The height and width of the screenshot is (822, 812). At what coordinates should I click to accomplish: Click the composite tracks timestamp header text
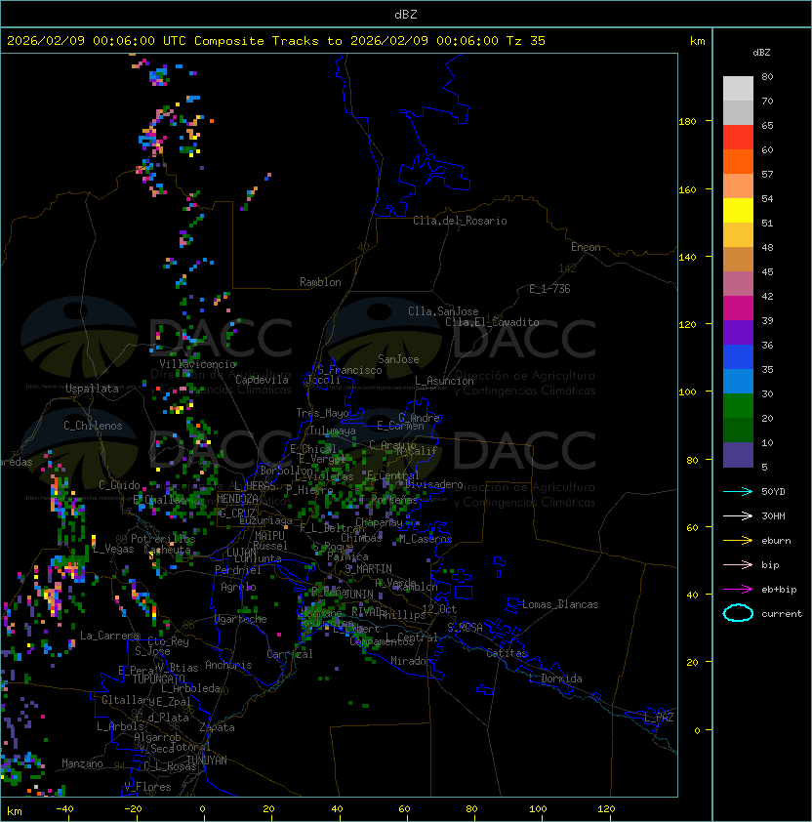(x=276, y=41)
